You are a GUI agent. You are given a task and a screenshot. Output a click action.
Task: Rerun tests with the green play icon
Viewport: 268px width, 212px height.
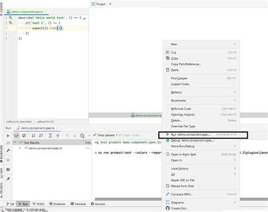coord(8,135)
